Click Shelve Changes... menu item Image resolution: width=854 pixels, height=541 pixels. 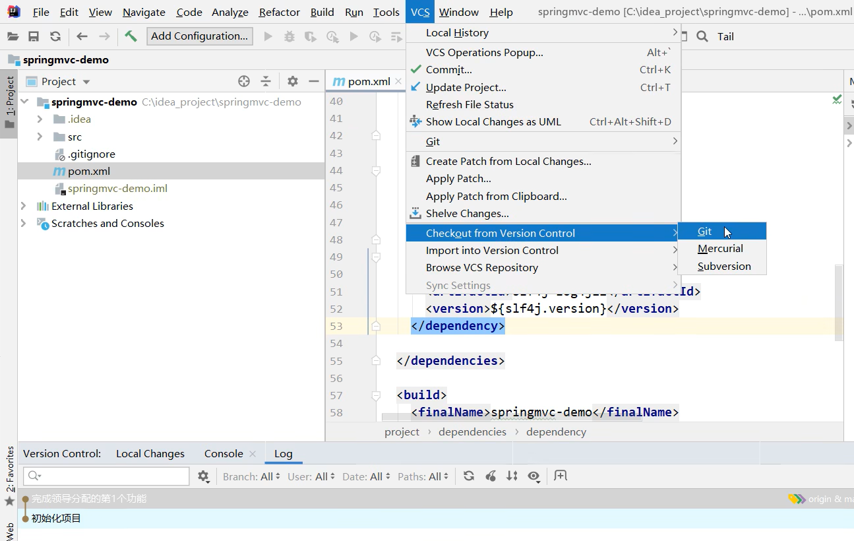pyautogui.click(x=543, y=214)
